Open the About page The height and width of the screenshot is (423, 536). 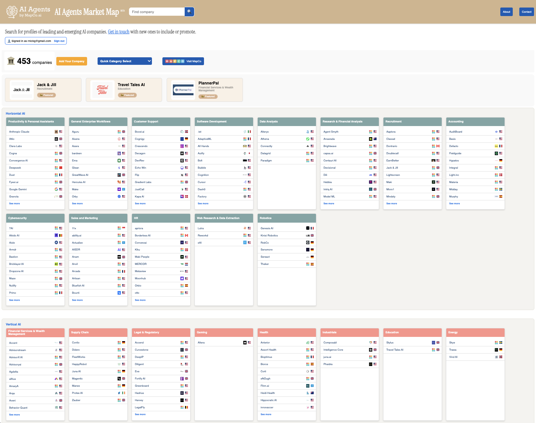click(506, 12)
